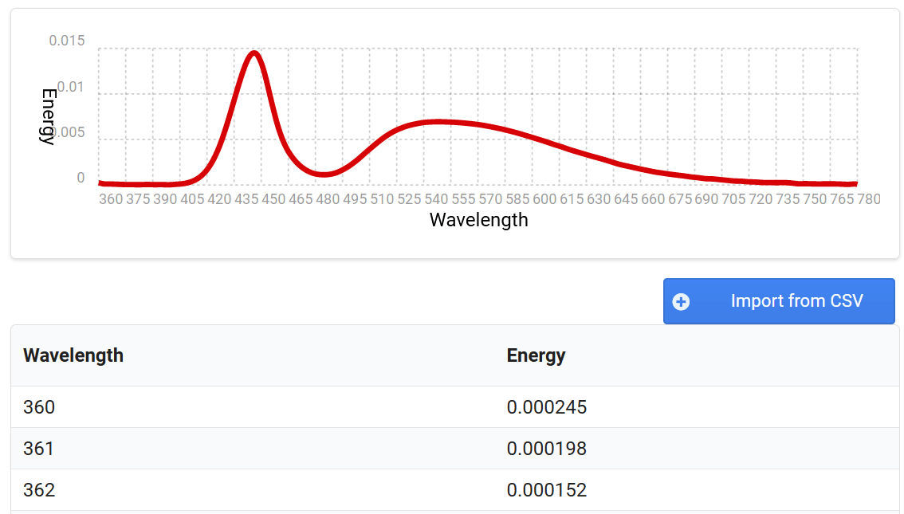Click the energy value 0.000198
The height and width of the screenshot is (514, 904).
tap(547, 449)
